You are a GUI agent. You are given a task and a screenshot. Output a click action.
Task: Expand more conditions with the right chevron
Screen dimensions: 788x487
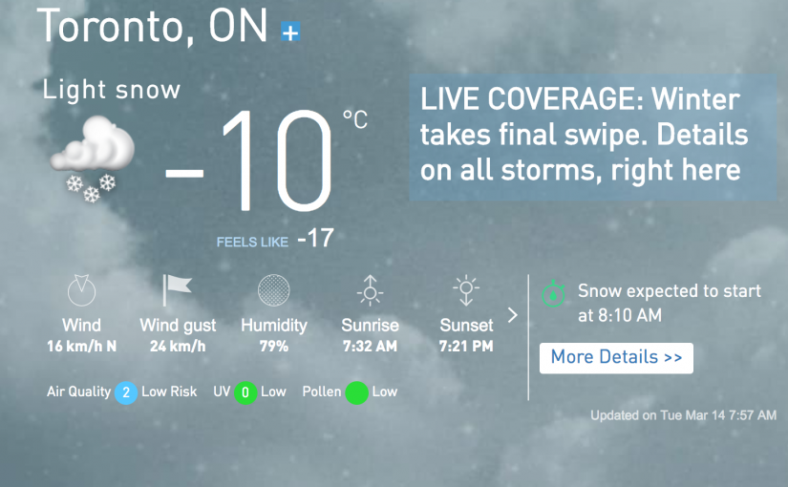(x=512, y=315)
